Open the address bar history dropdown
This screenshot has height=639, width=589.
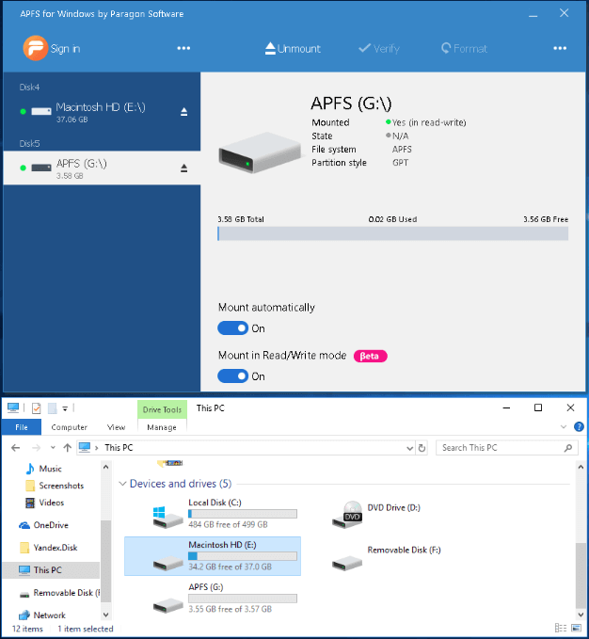[x=407, y=448]
